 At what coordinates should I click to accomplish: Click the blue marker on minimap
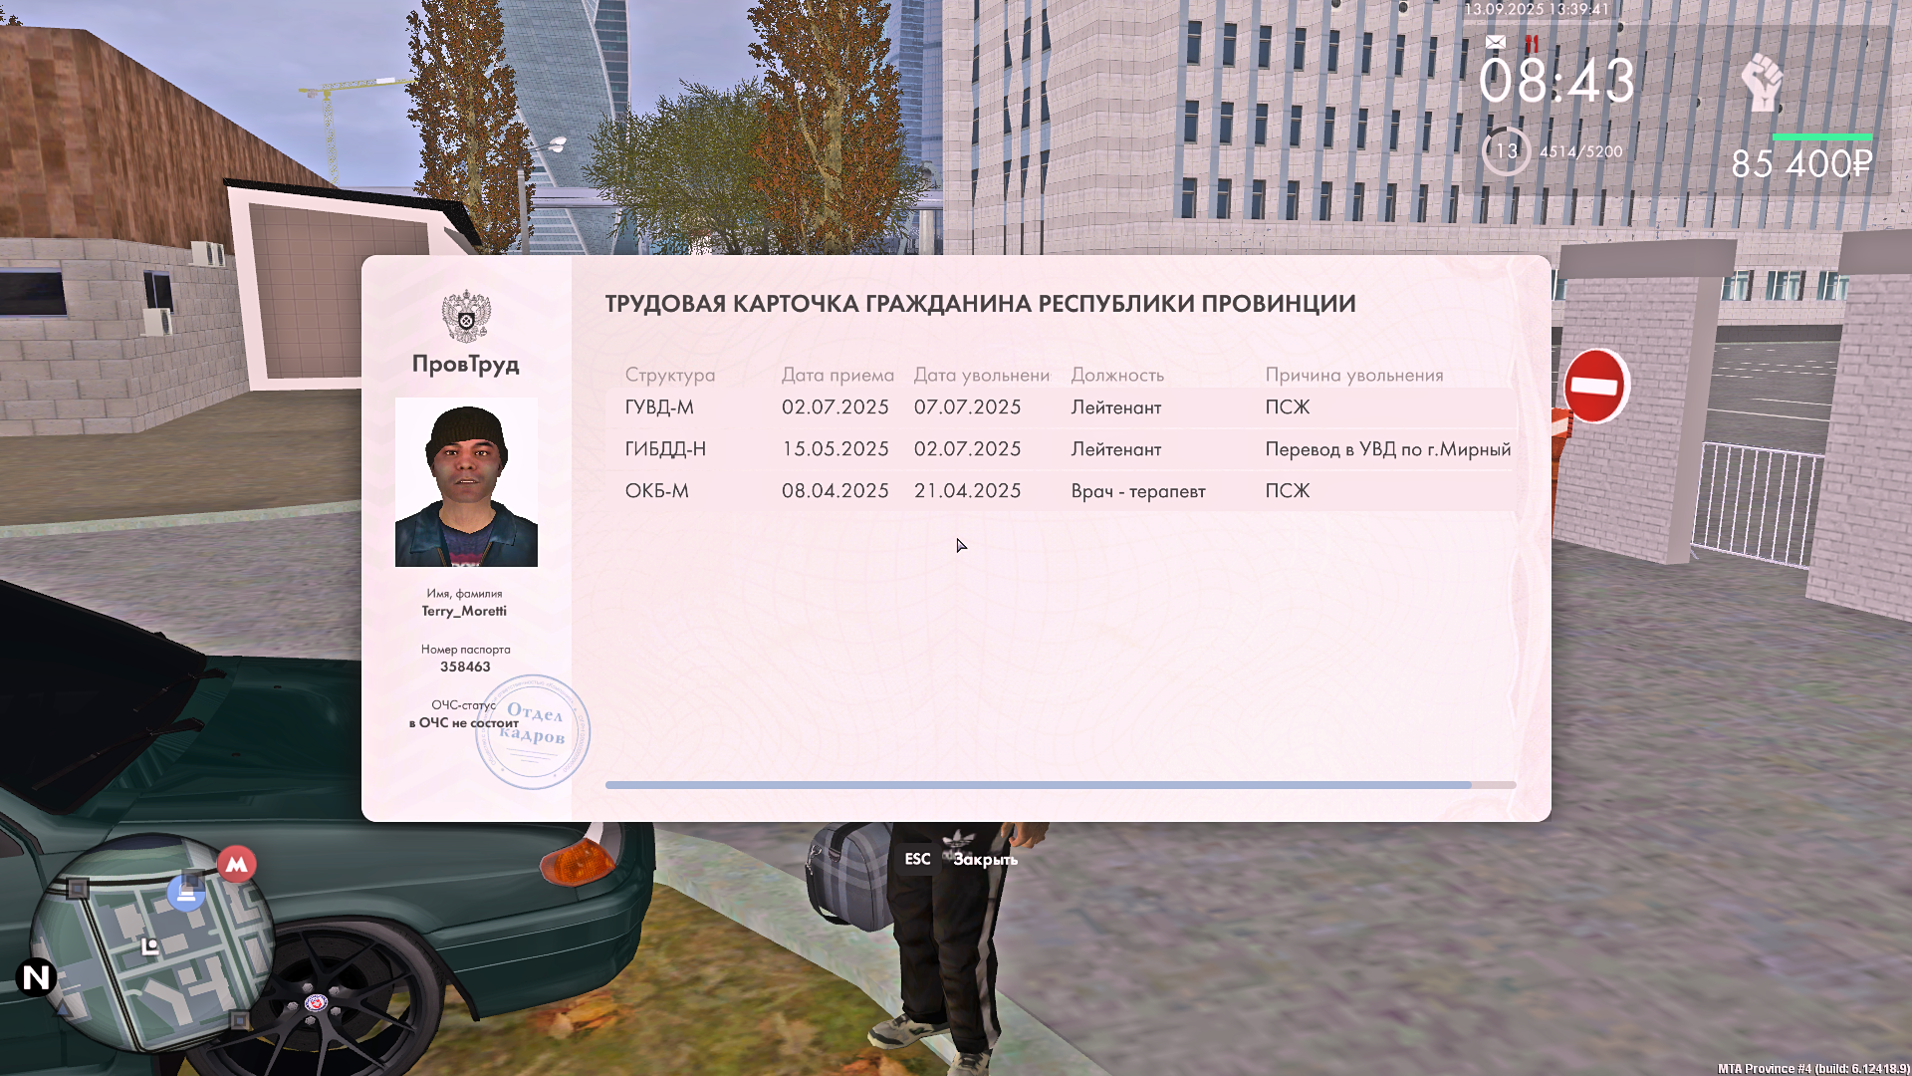click(x=186, y=893)
